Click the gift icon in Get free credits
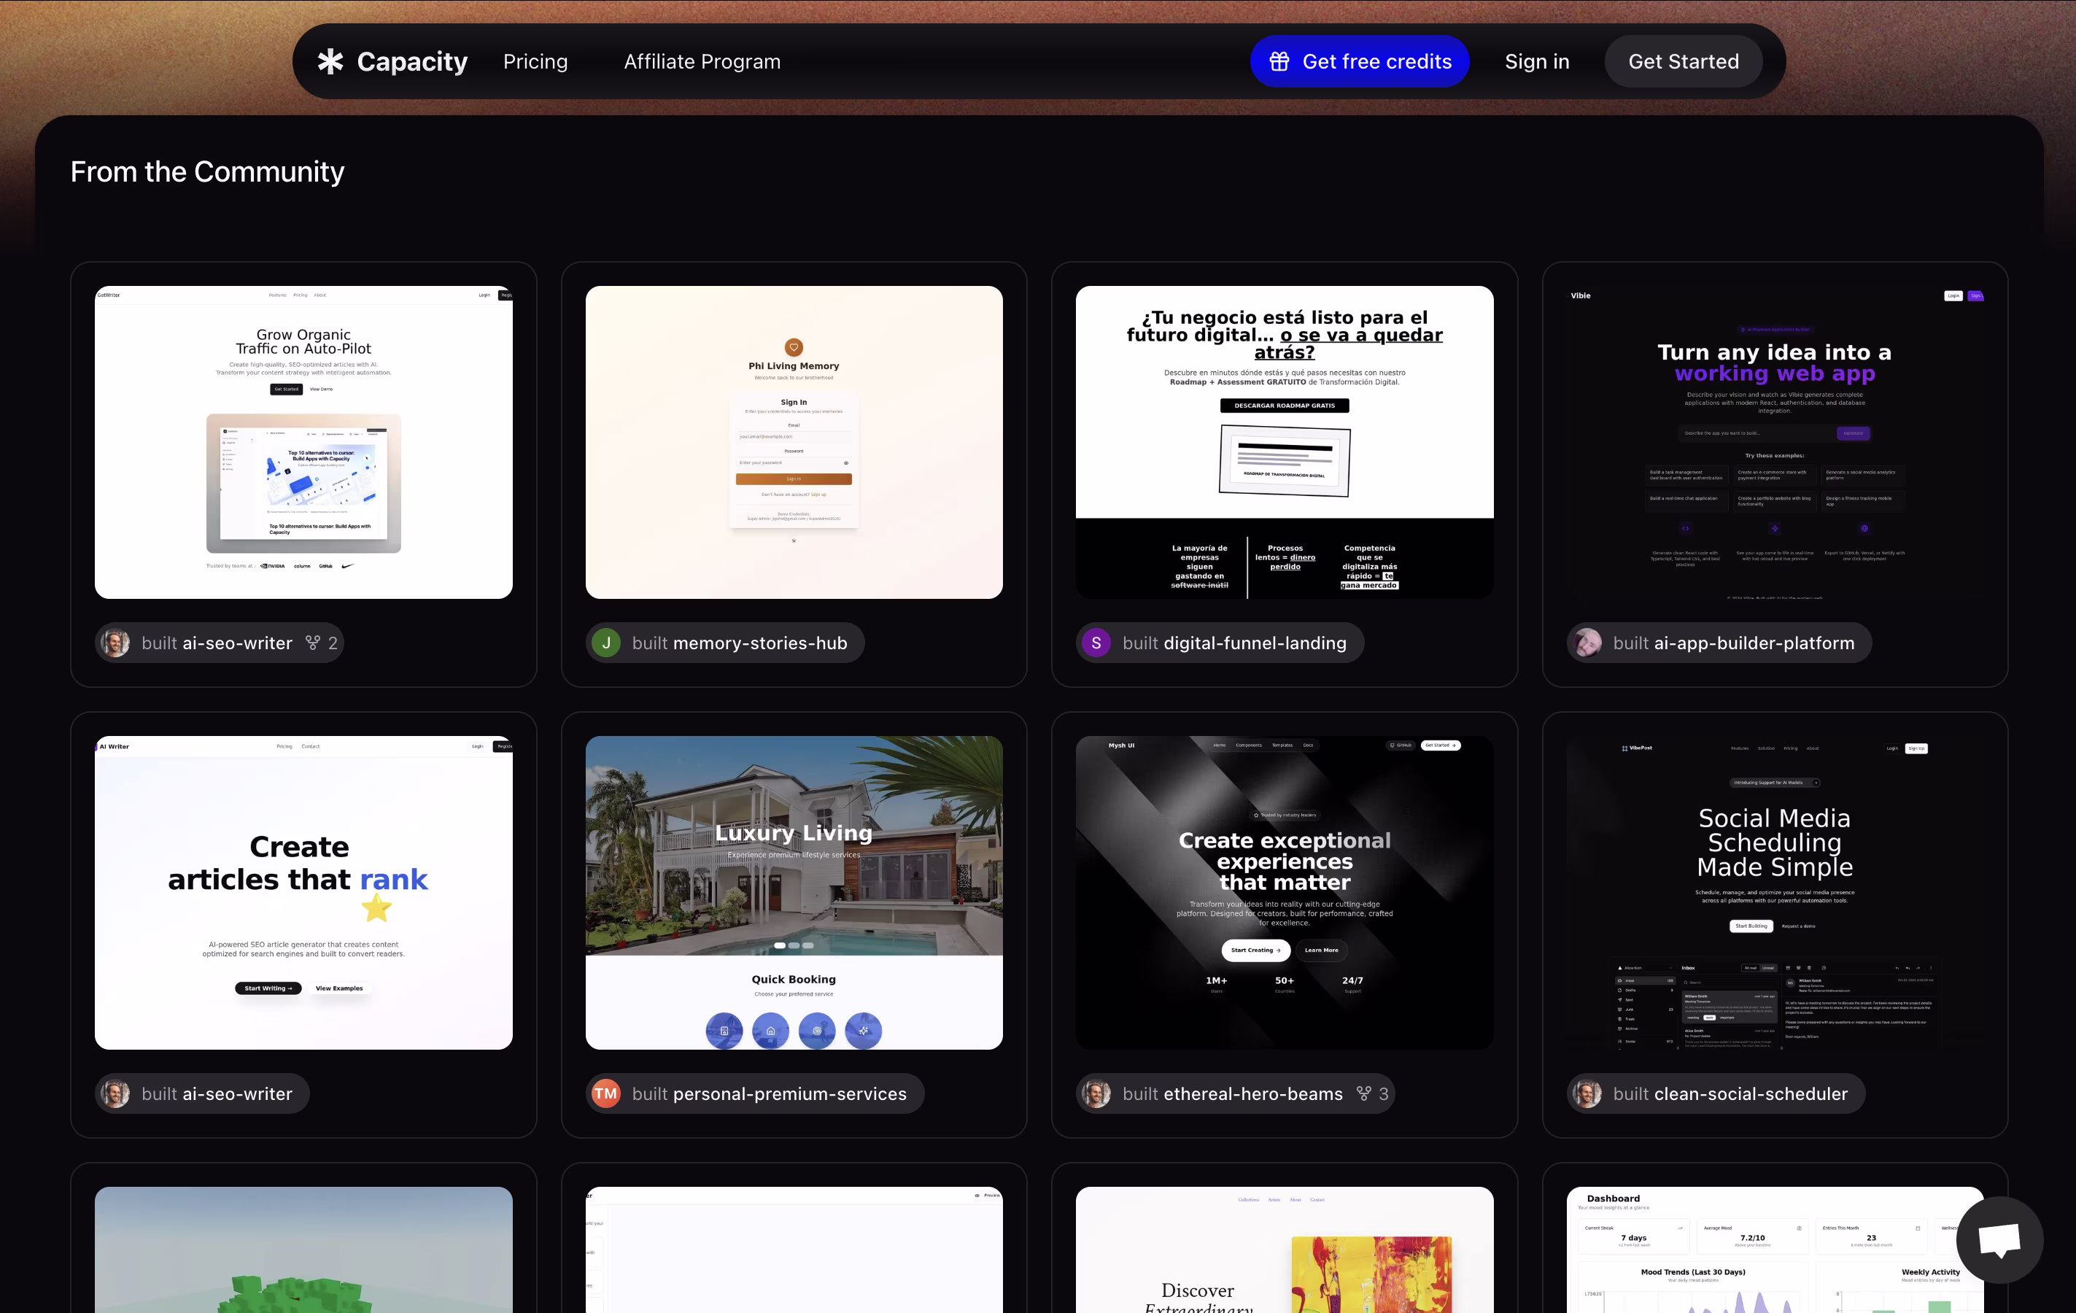Viewport: 2076px width, 1313px height. [x=1279, y=61]
